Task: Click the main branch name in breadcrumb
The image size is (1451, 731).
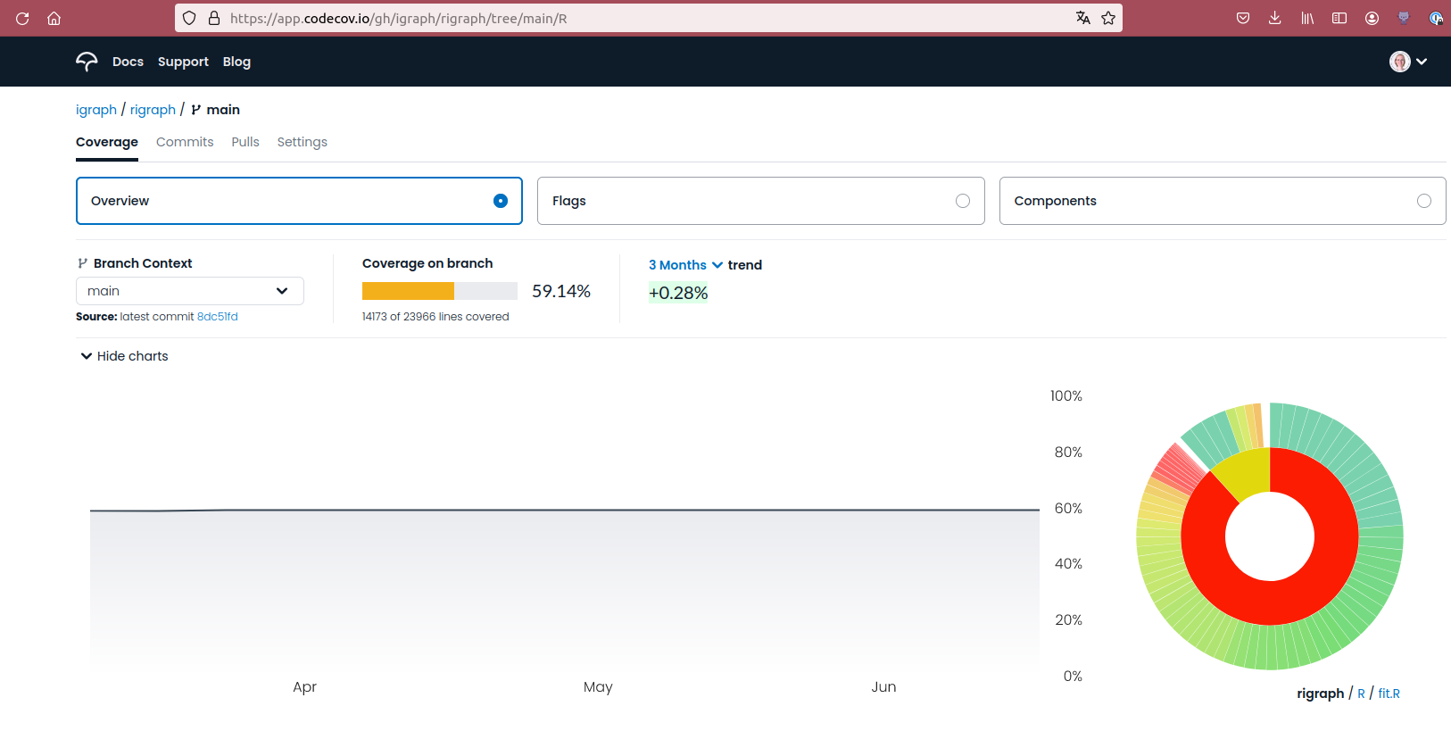Action: 223,110
